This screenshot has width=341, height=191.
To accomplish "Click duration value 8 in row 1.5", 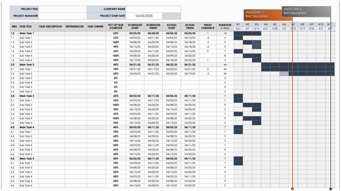I will coord(225,56).
